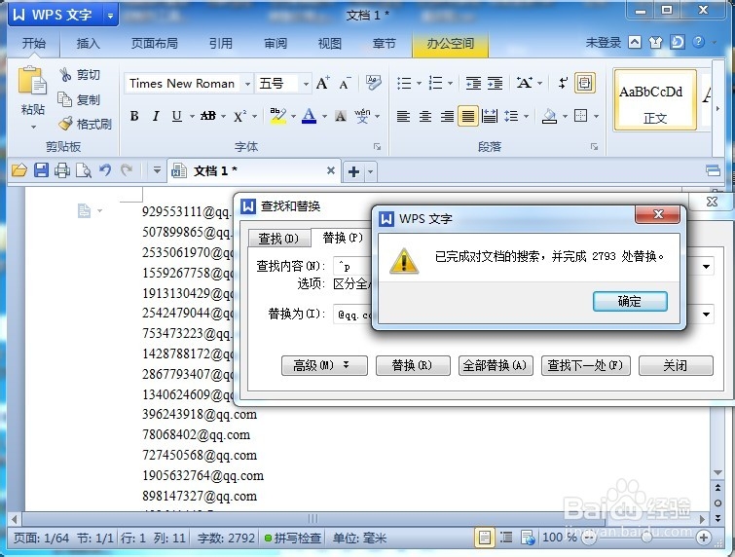Open the 开始 ribbon tab
This screenshot has height=557, width=735.
coord(34,44)
